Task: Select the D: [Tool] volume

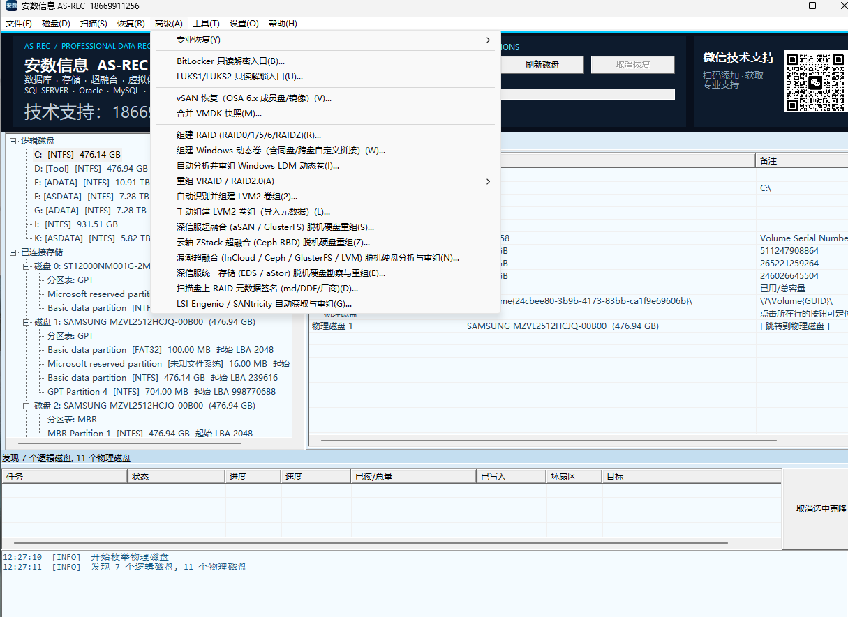Action: tap(91, 169)
